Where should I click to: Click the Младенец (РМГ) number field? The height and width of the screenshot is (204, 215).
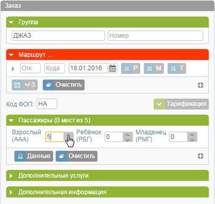tap(178, 137)
